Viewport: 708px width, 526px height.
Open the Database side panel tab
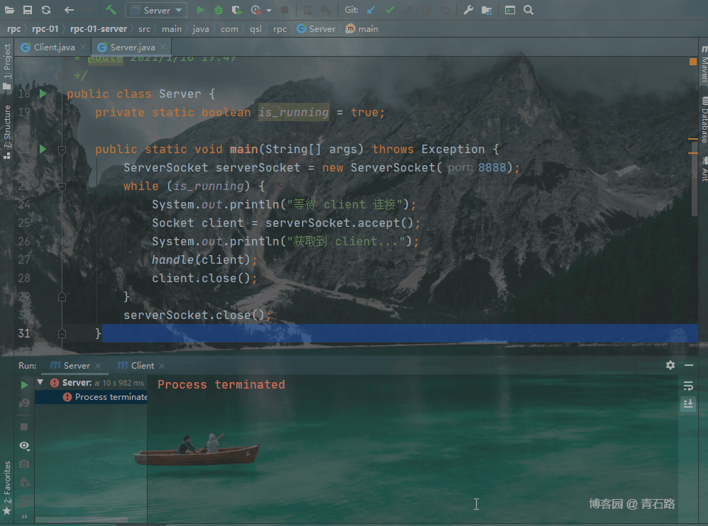pyautogui.click(x=704, y=120)
